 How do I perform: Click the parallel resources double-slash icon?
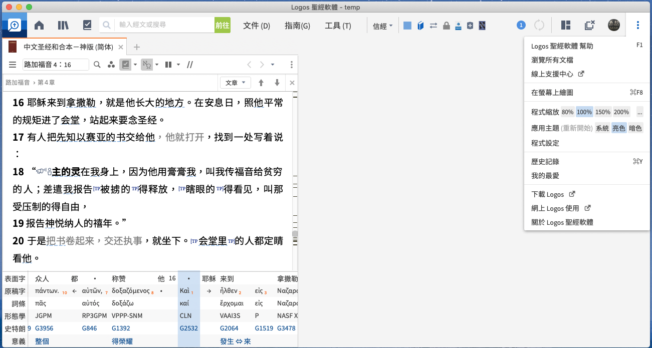[x=190, y=65]
